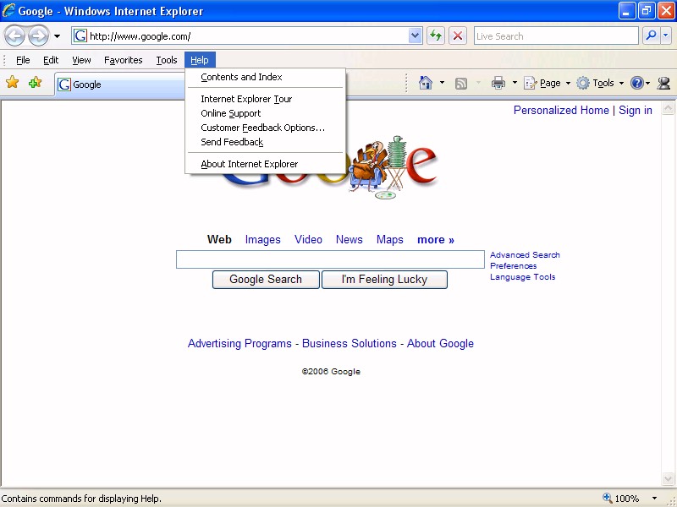Open the Edit menu
Screen dimensions: 677x507
click(51, 60)
